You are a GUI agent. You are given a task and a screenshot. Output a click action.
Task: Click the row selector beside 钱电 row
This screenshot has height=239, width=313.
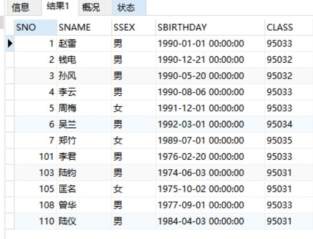[x=10, y=60]
